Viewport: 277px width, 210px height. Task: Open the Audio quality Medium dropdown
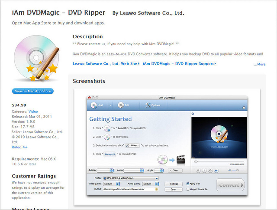coord(151,184)
